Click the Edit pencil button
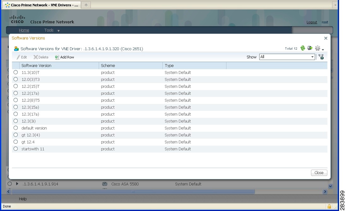Image resolution: width=346 pixels, height=211 pixels. coord(22,57)
